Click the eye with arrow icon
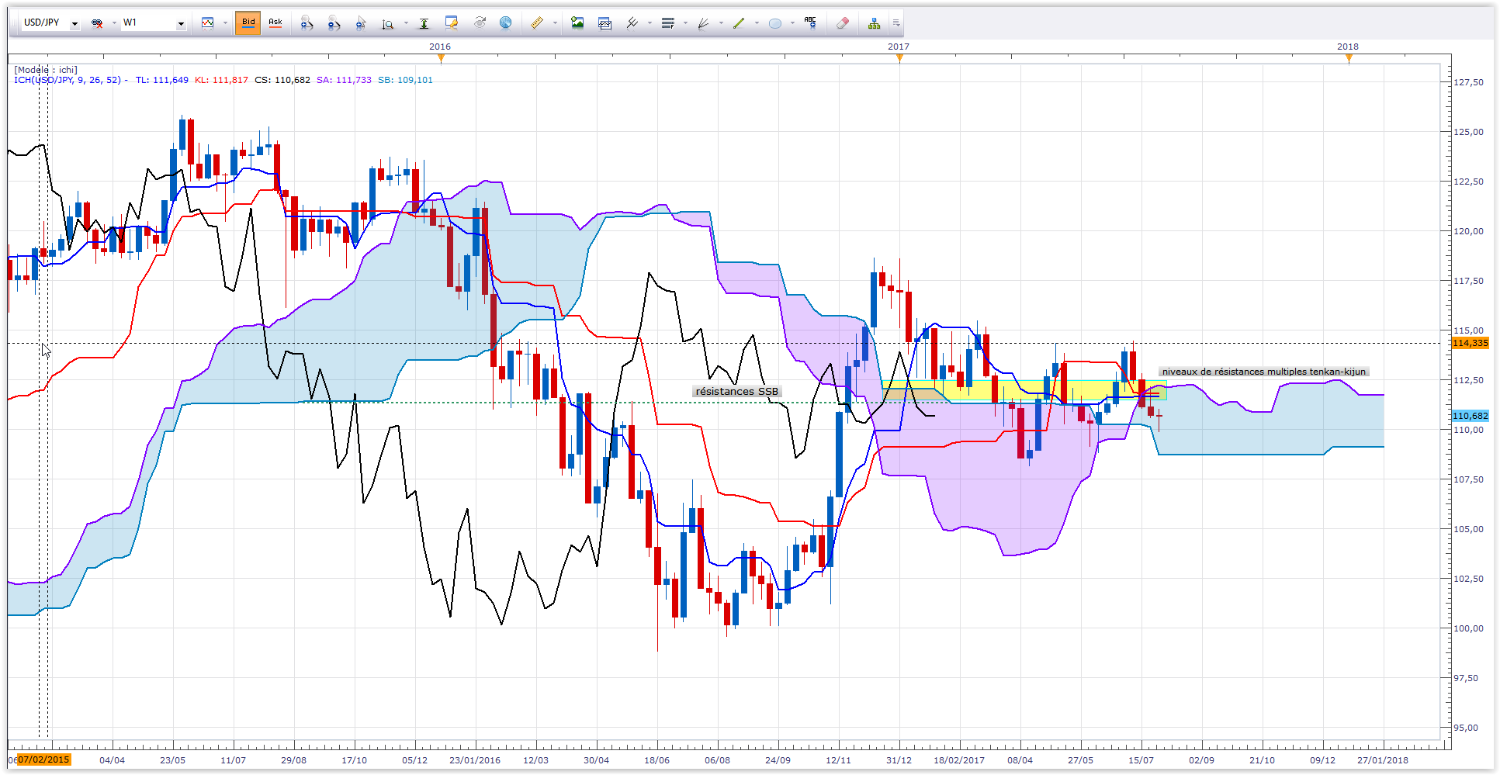 coord(479,23)
